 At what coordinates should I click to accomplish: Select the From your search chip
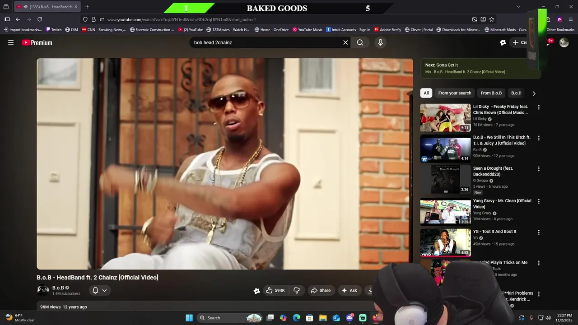point(455,93)
